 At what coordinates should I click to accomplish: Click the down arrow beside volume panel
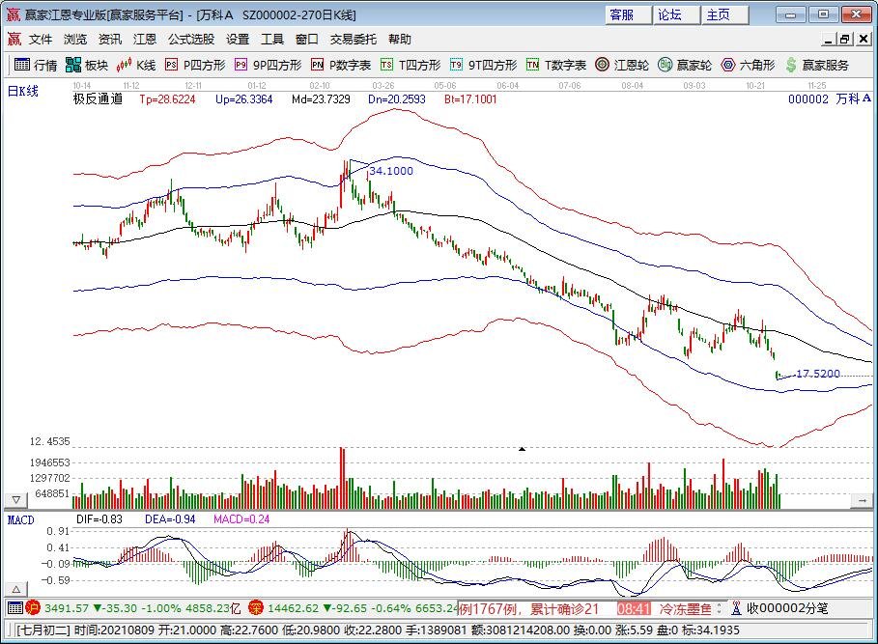coord(16,500)
